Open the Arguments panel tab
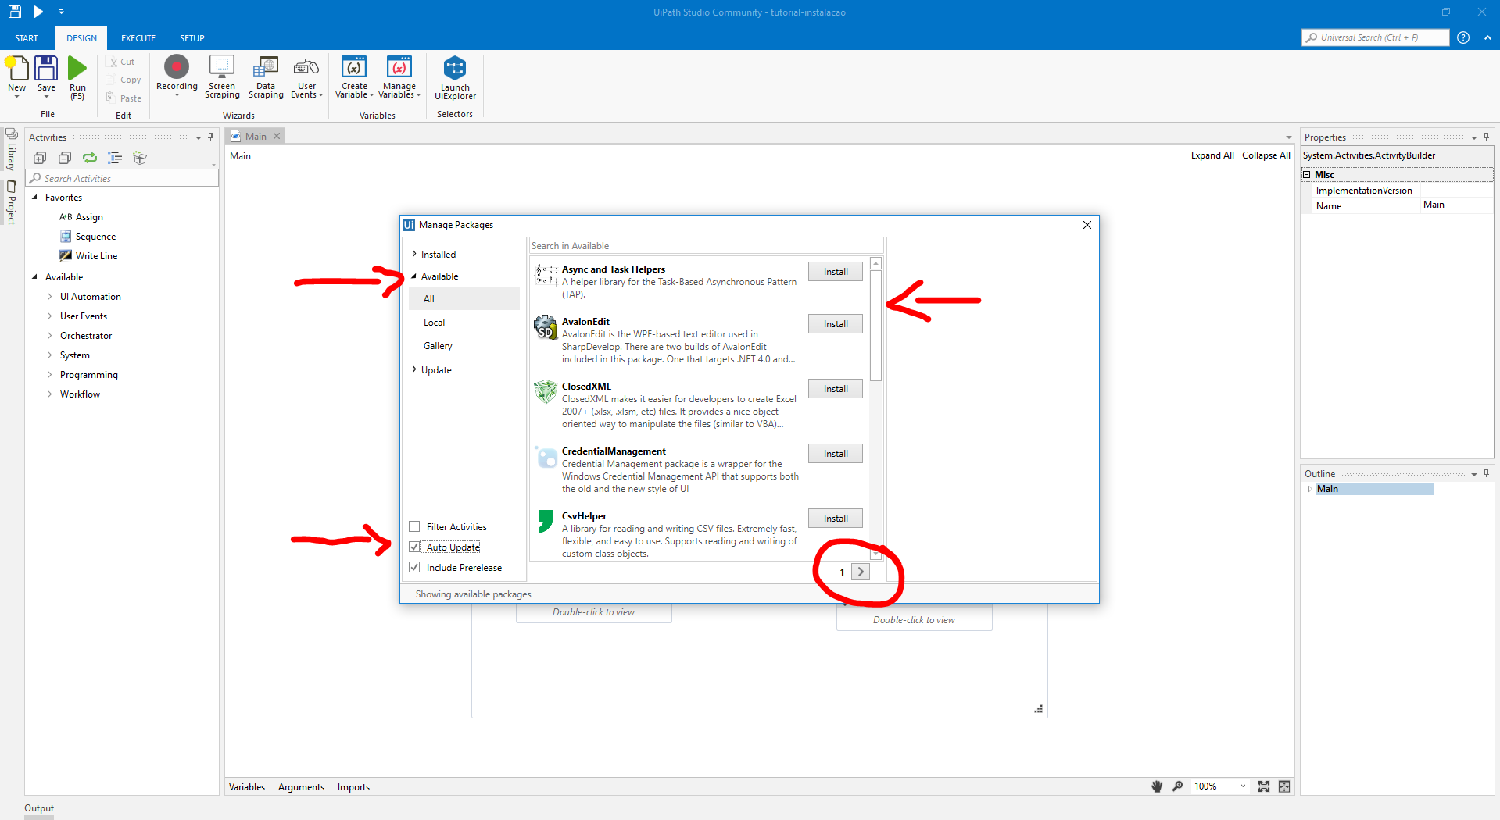1500x820 pixels. click(301, 786)
